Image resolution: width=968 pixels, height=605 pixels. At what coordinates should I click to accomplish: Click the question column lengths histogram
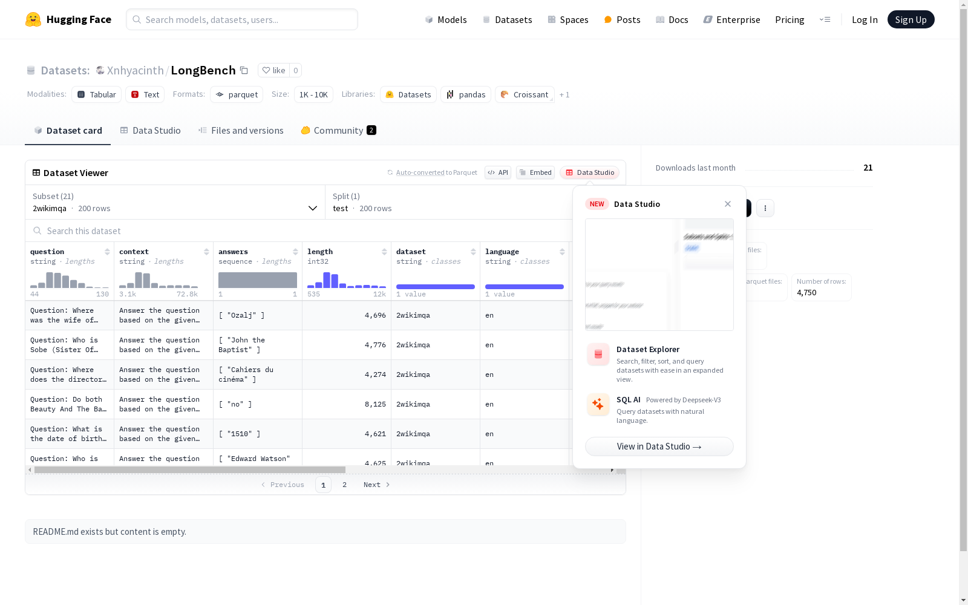click(70, 280)
